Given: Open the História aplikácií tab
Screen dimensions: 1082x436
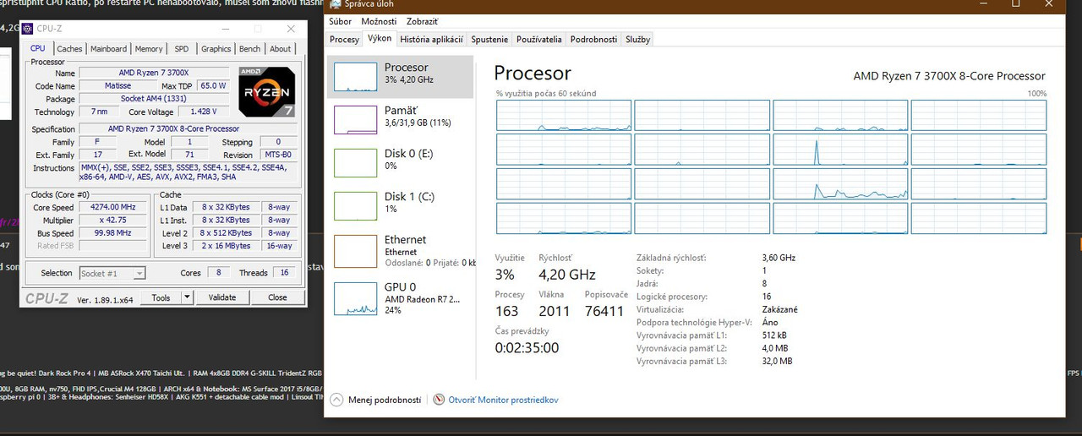Looking at the screenshot, I should (431, 40).
